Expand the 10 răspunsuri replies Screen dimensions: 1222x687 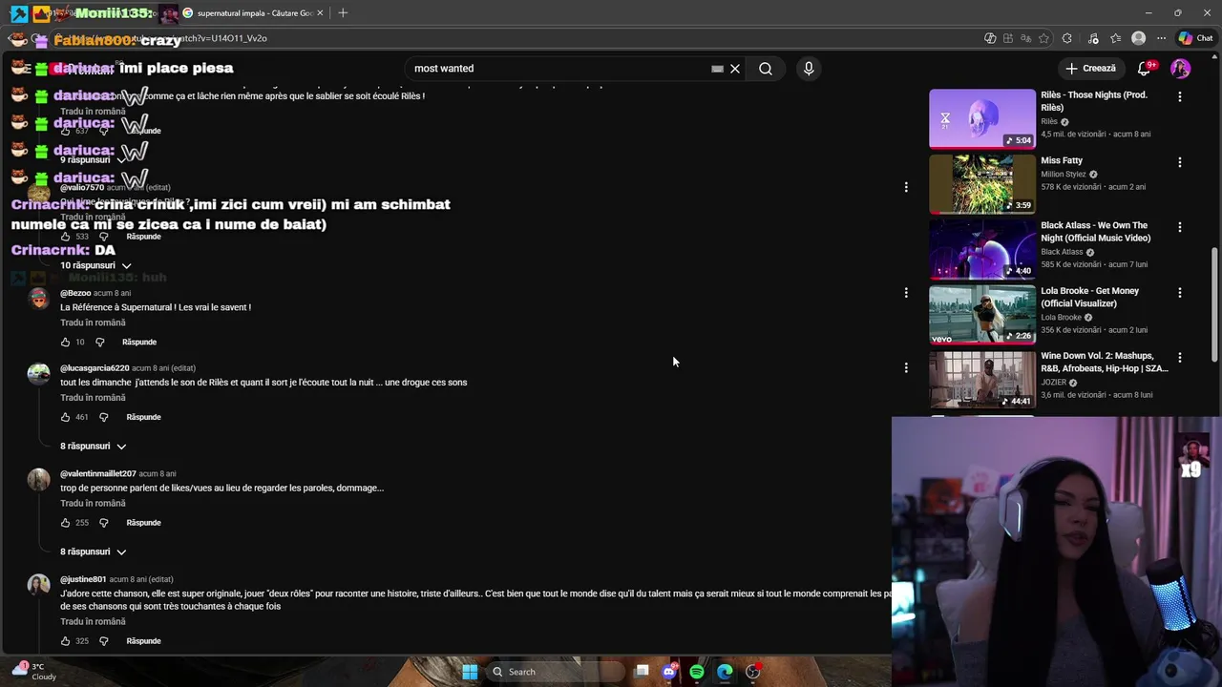point(95,265)
